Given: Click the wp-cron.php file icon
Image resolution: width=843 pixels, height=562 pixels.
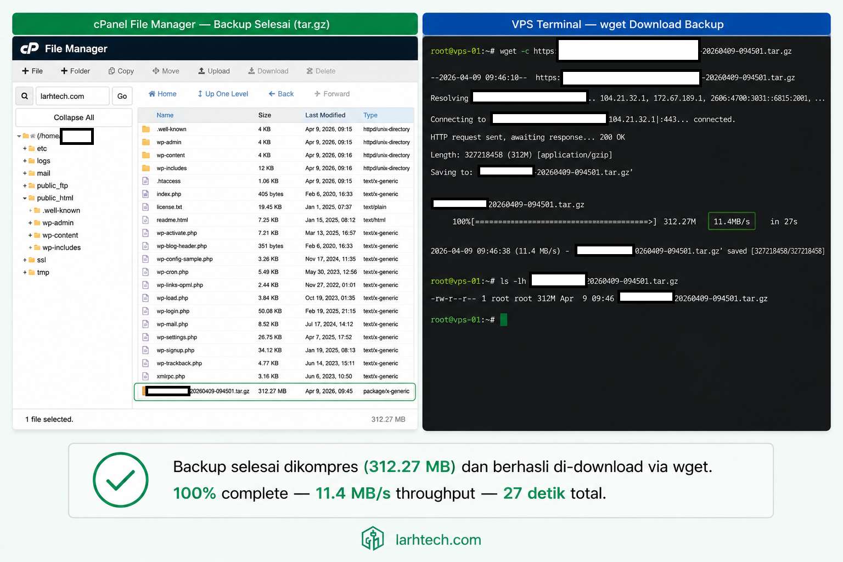Looking at the screenshot, I should [145, 272].
